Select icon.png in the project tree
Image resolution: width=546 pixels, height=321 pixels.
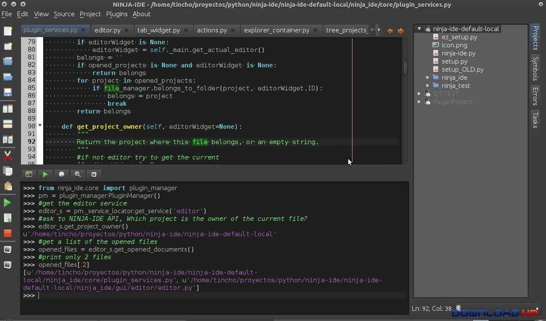click(454, 45)
